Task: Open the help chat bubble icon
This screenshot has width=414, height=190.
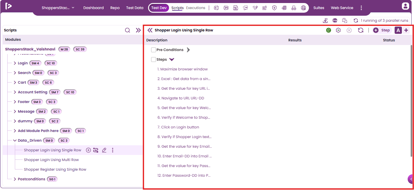Action: (344, 21)
